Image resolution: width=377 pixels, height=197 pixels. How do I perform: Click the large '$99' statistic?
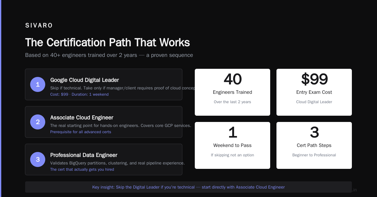point(314,79)
